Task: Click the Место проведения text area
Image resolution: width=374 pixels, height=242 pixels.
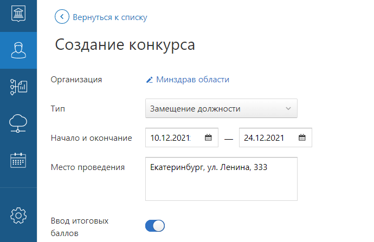Action: point(221,179)
